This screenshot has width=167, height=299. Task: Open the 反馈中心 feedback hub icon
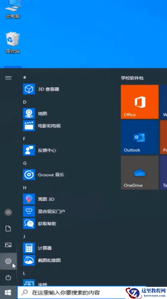click(29, 150)
